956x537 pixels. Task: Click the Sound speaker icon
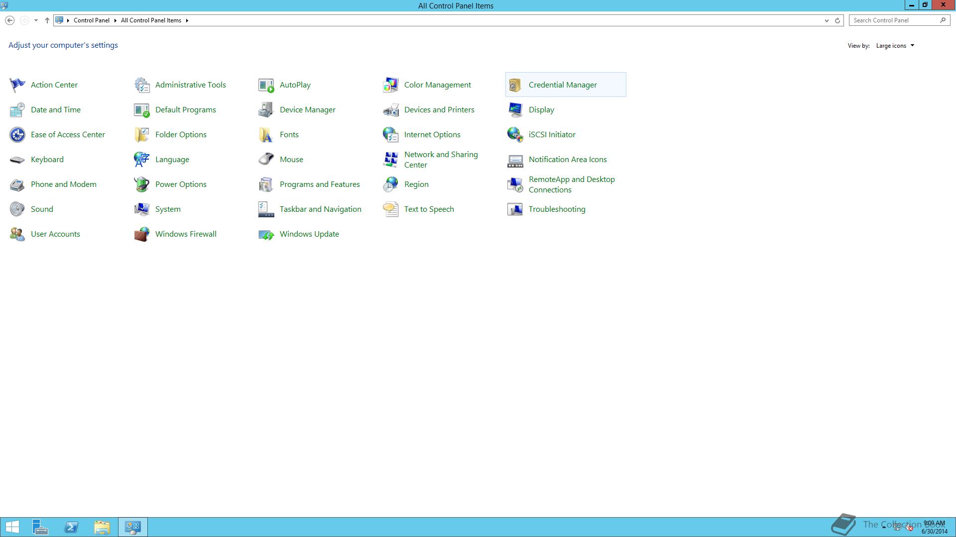point(17,209)
